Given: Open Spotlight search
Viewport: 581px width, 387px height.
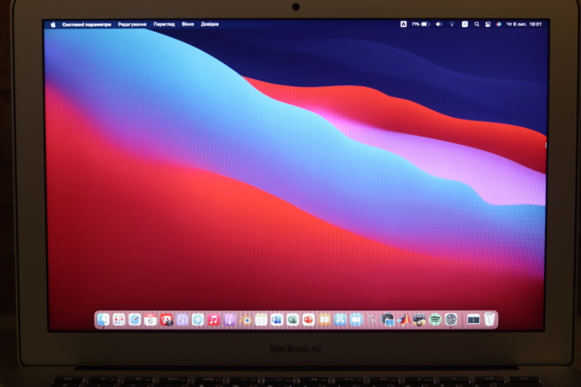Looking at the screenshot, I should point(477,24).
